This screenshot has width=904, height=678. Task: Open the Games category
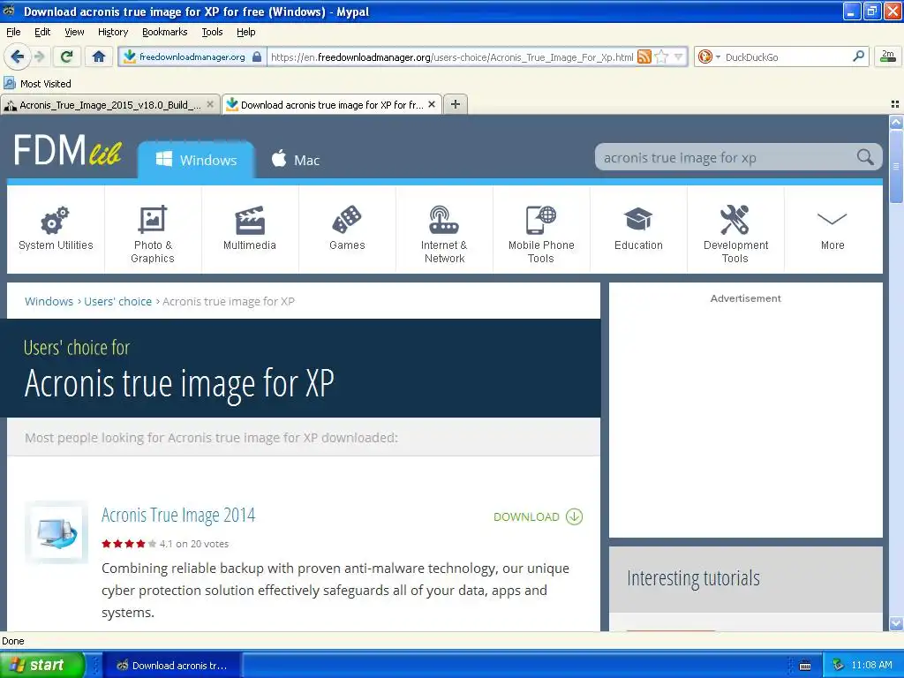point(347,229)
